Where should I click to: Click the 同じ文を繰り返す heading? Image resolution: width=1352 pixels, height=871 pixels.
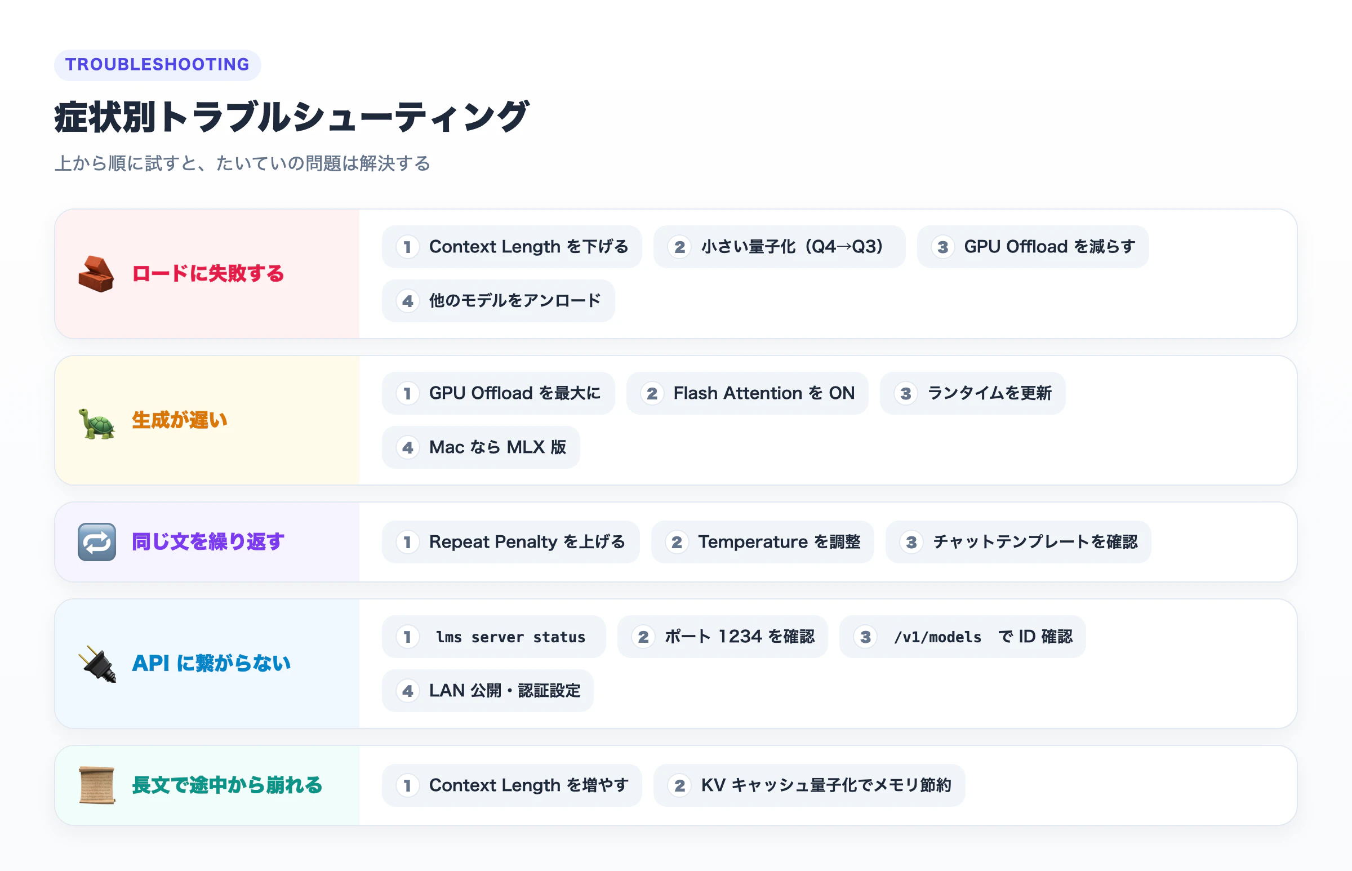208,542
